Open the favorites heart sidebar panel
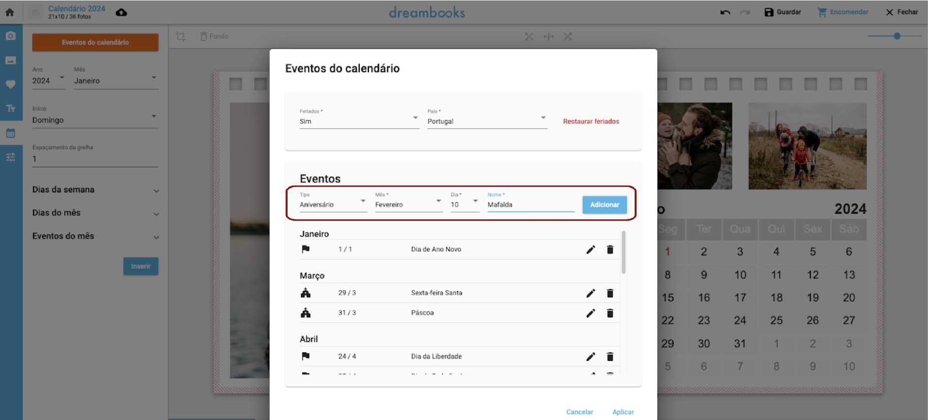The image size is (928, 420). [x=11, y=84]
